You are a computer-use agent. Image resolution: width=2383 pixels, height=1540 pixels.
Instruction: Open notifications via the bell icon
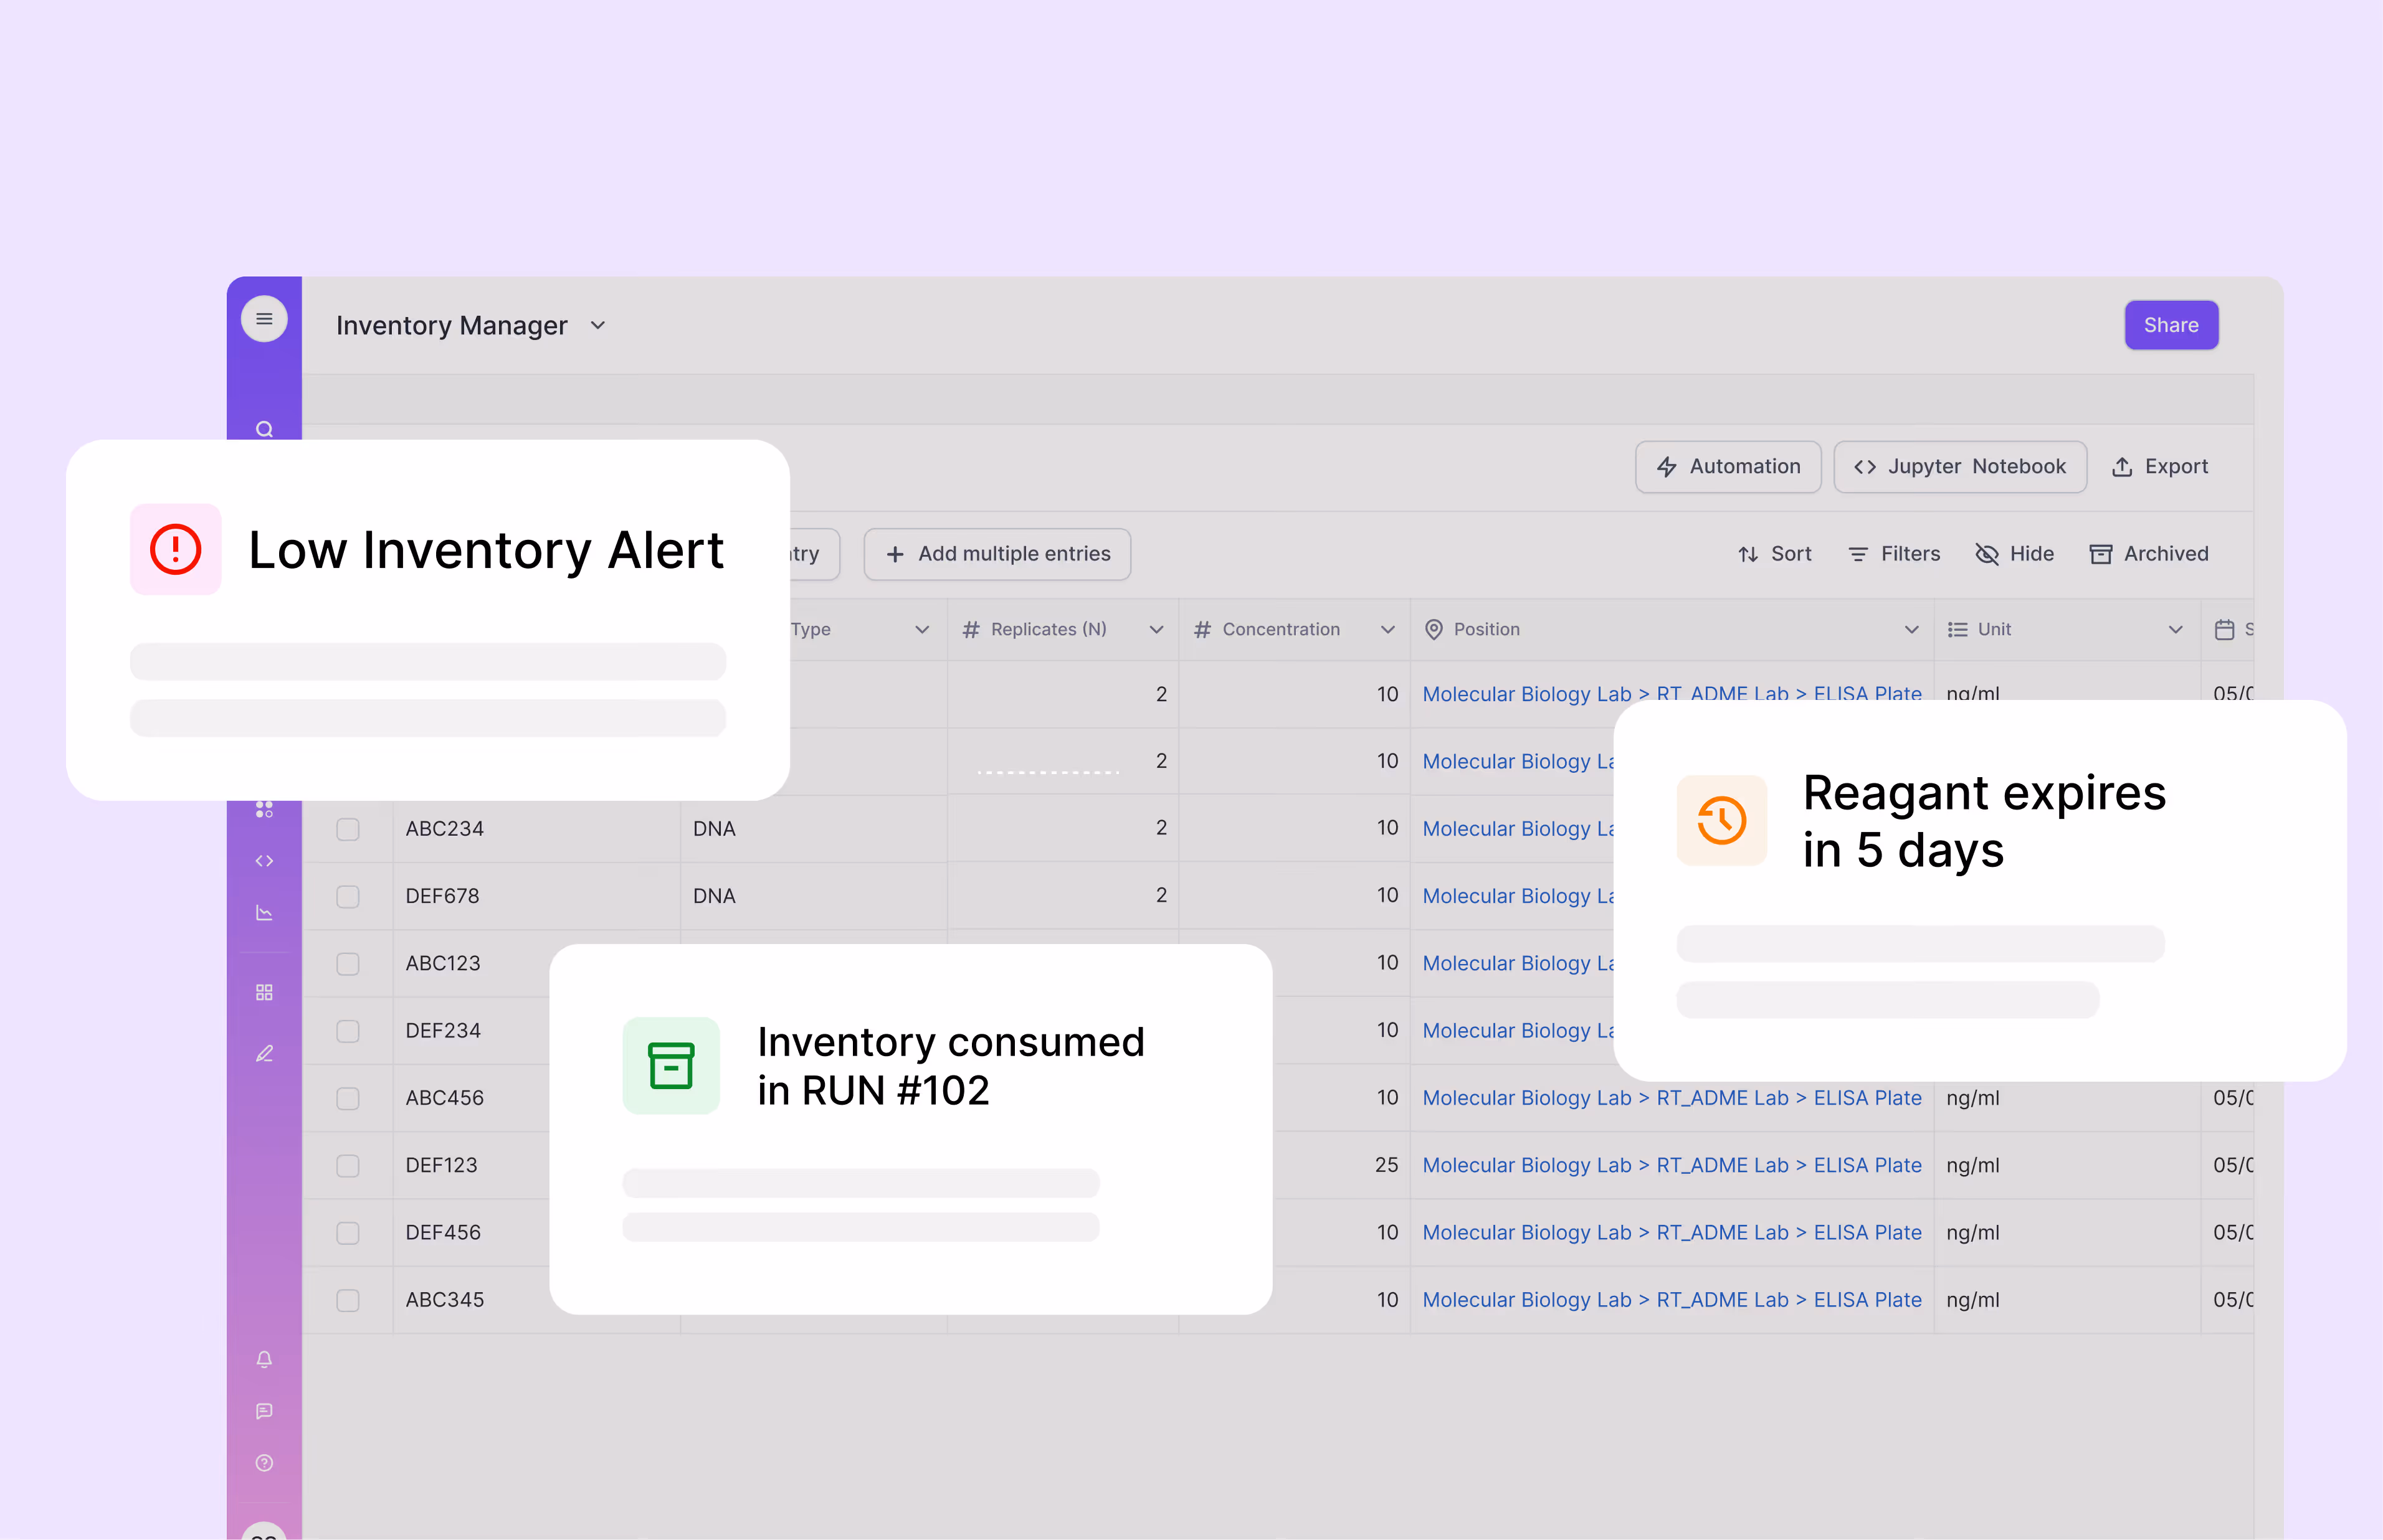[x=264, y=1359]
